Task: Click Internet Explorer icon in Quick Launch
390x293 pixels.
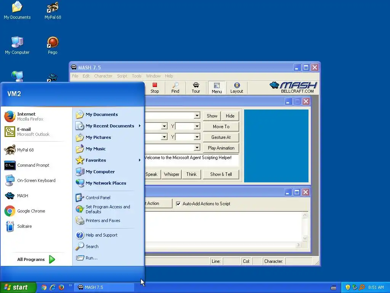Action: (x=53, y=287)
